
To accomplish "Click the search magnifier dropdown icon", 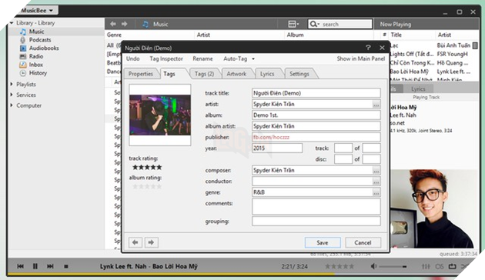I will (x=315, y=24).
